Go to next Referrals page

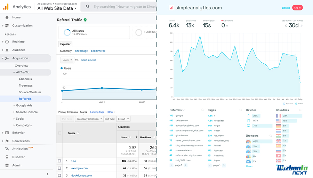[x=185, y=165]
